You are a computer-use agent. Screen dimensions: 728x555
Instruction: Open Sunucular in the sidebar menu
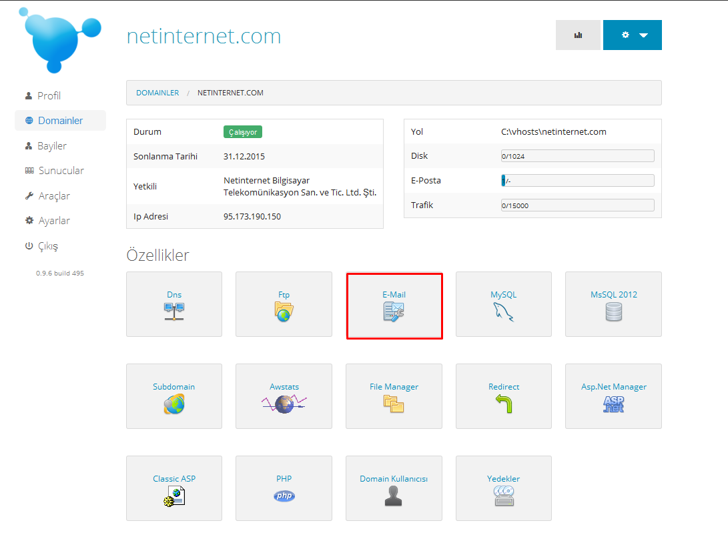pos(60,171)
